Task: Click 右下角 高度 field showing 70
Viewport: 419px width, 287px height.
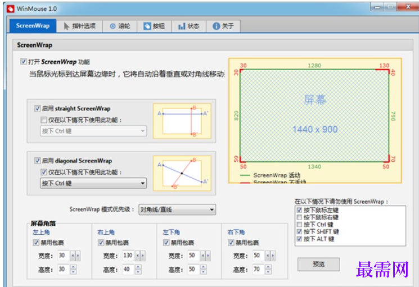Action: pyautogui.click(x=258, y=269)
